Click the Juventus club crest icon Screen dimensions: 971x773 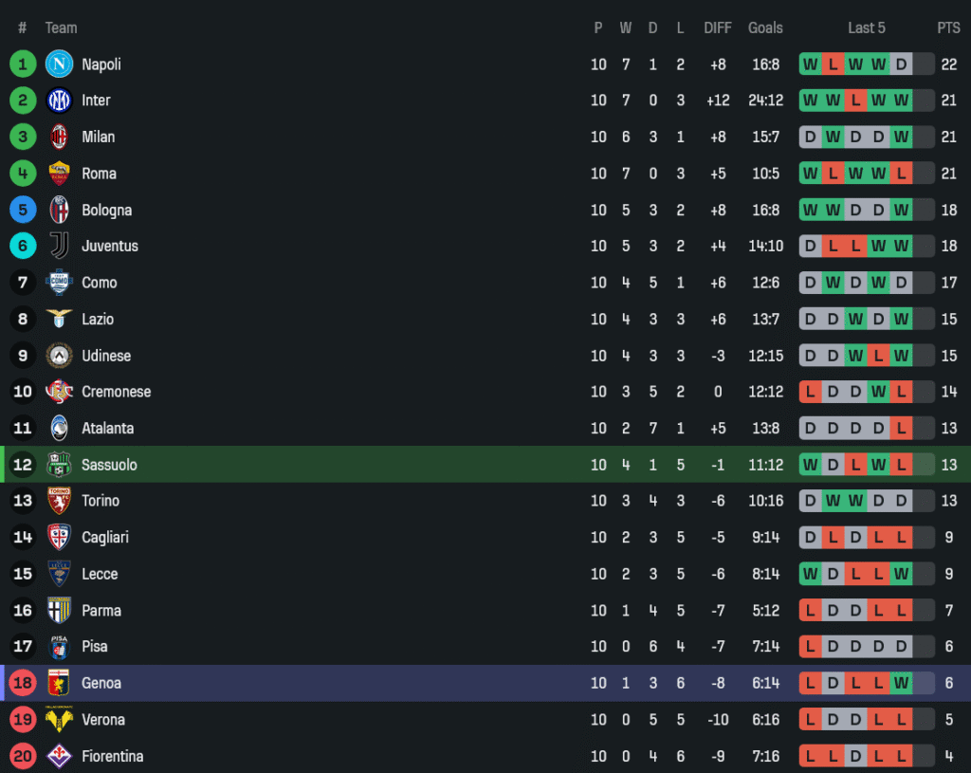point(59,246)
